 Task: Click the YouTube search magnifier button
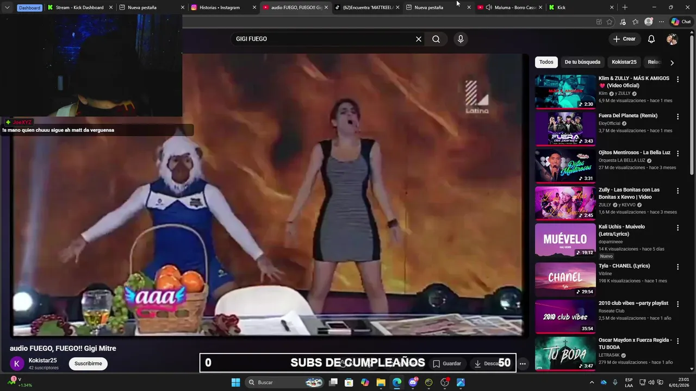[x=436, y=39]
